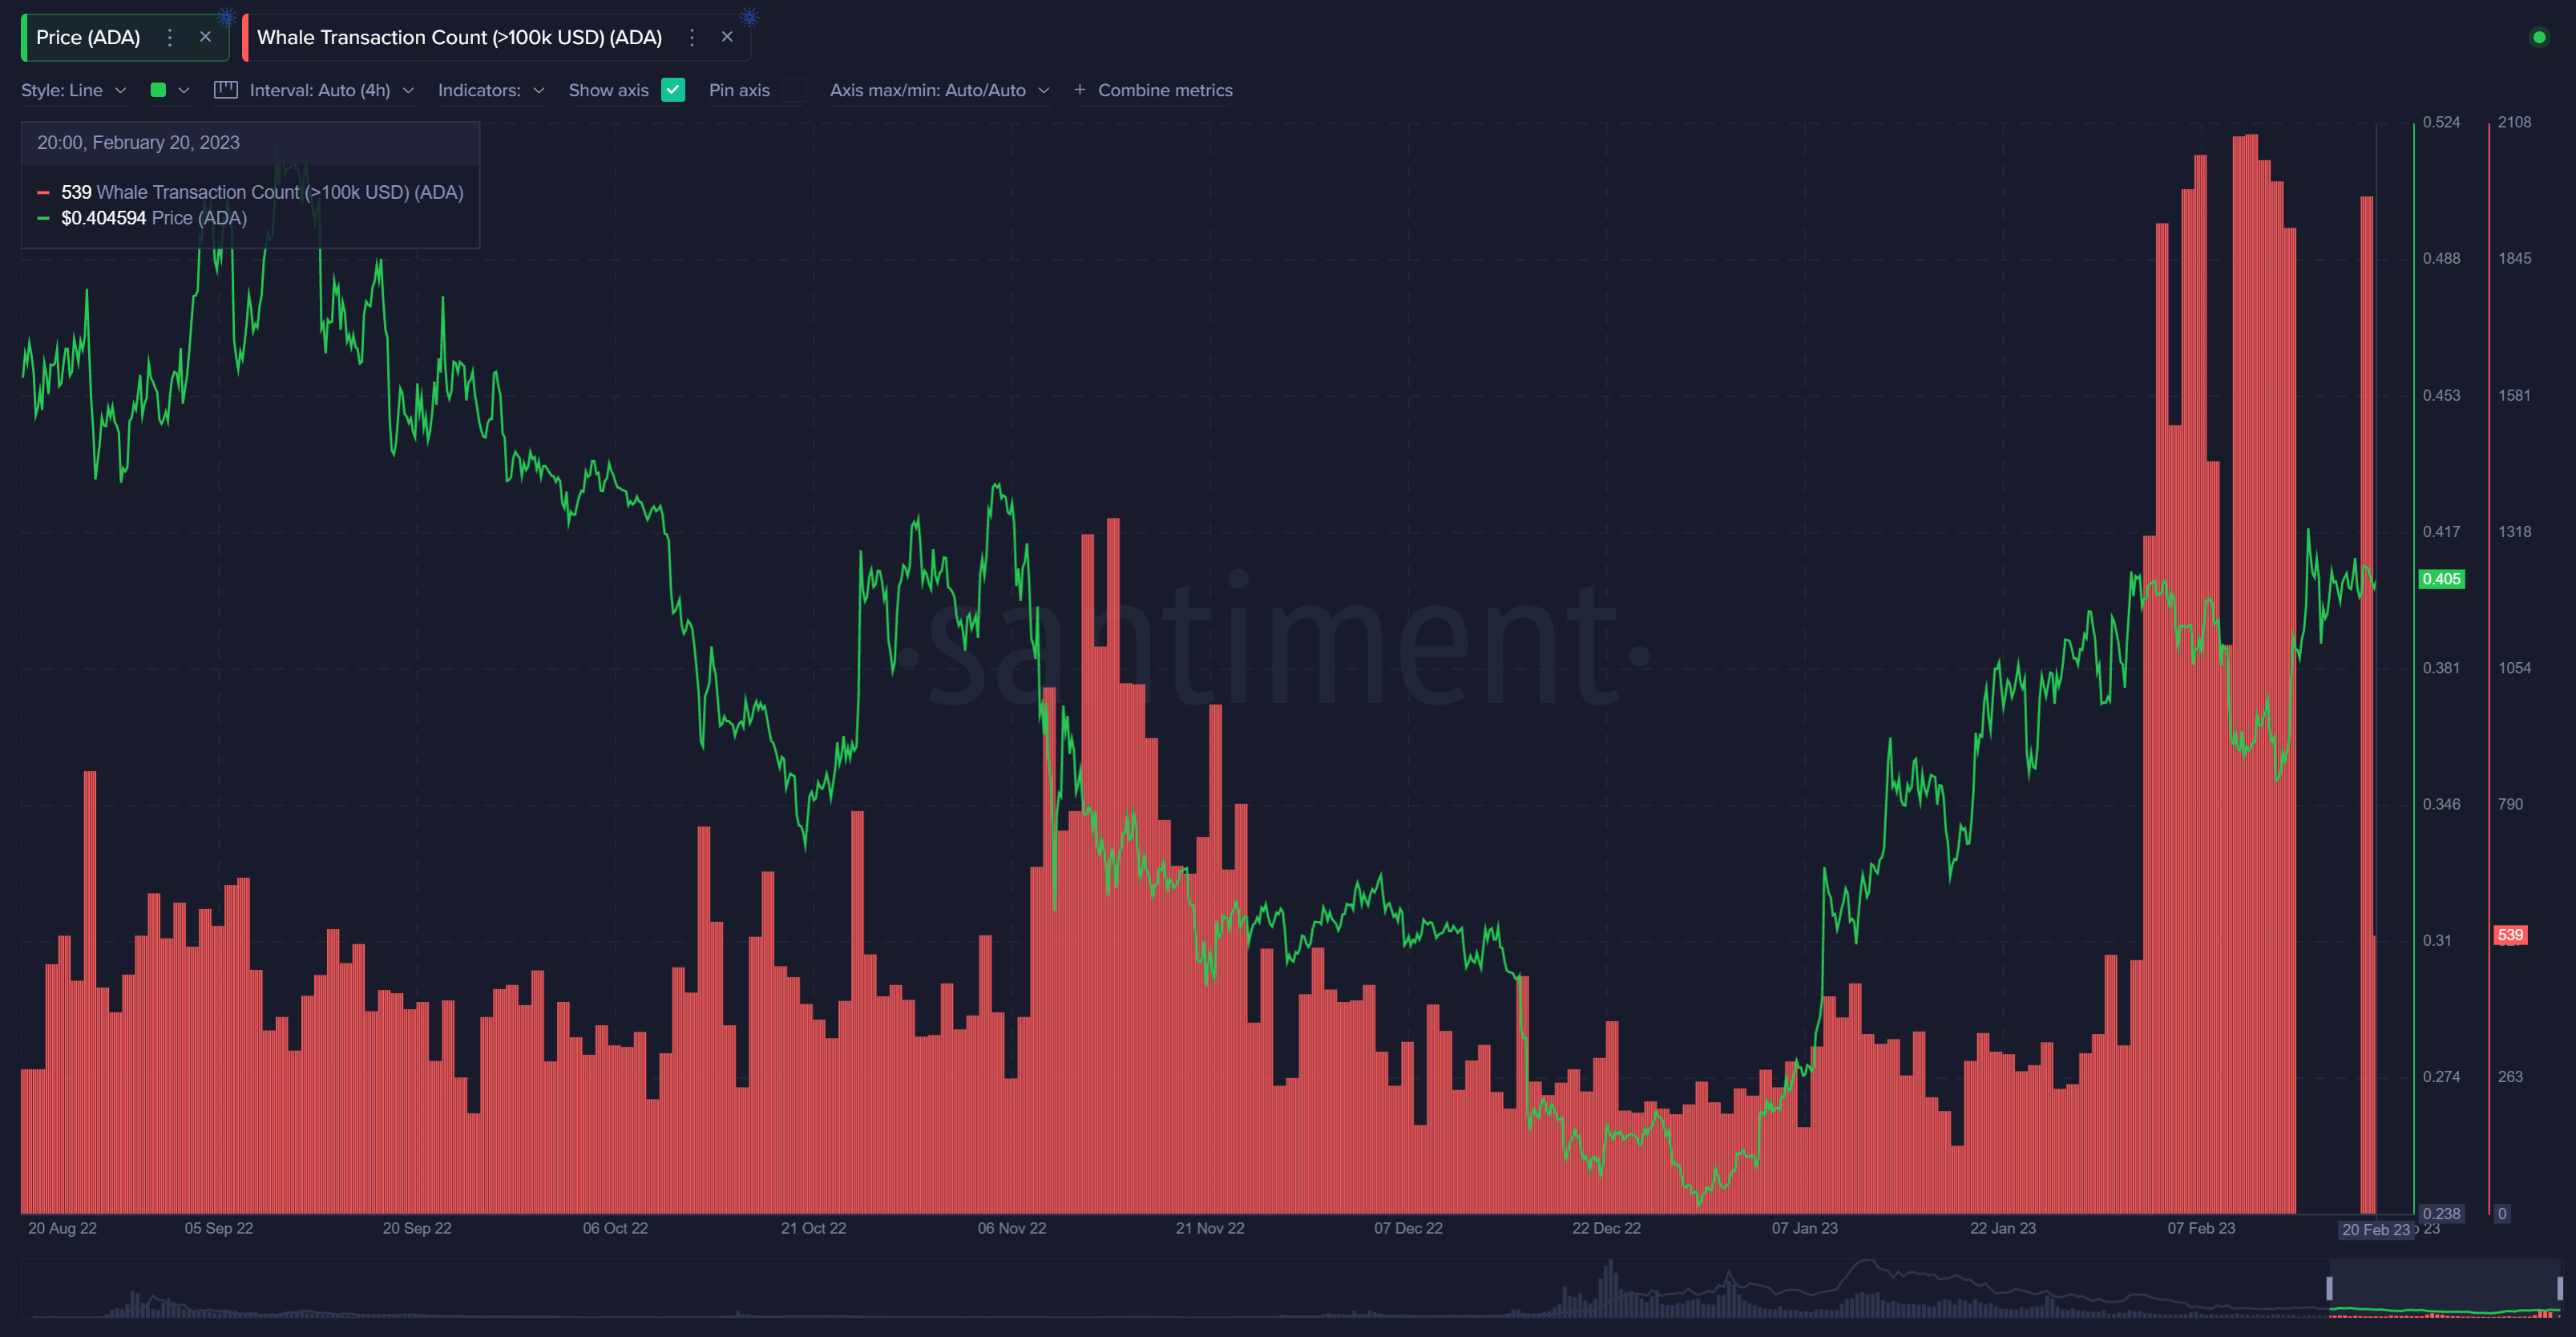Click the green status indicator dot top right

(2541, 37)
